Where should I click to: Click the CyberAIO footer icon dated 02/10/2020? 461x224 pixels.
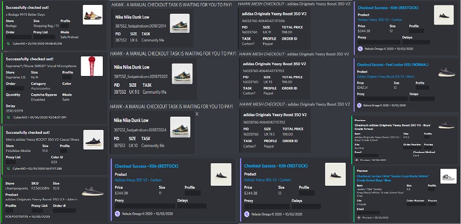pyautogui.click(x=8, y=169)
